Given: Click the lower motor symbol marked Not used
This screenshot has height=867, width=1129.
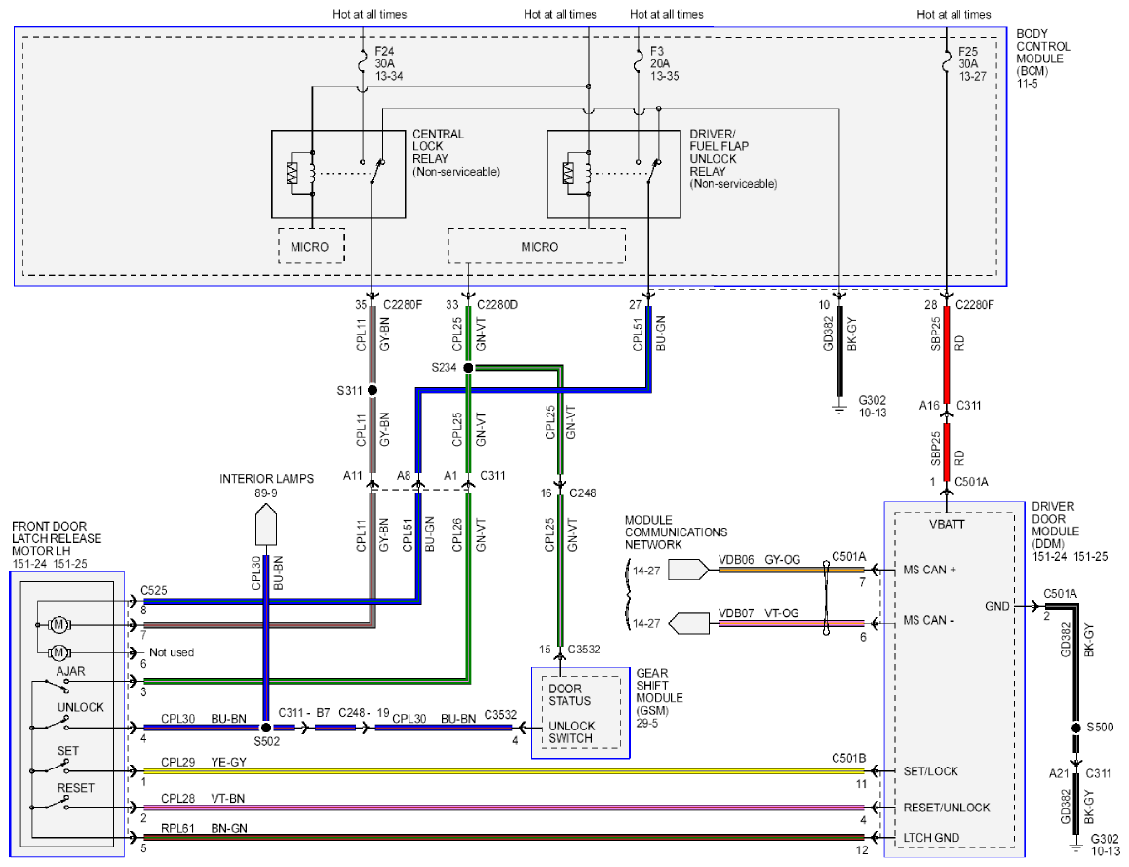Looking at the screenshot, I should (59, 652).
